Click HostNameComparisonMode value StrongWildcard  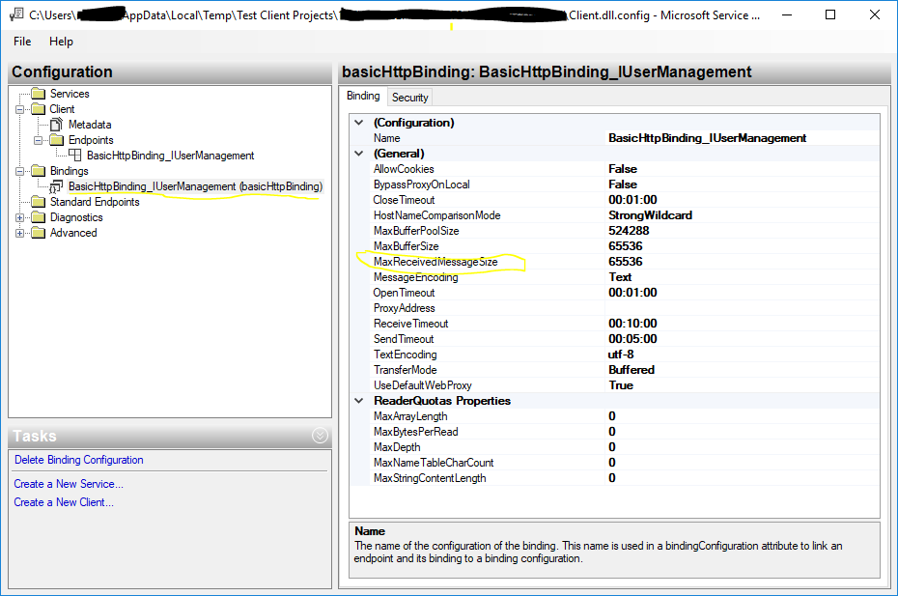tap(743, 215)
